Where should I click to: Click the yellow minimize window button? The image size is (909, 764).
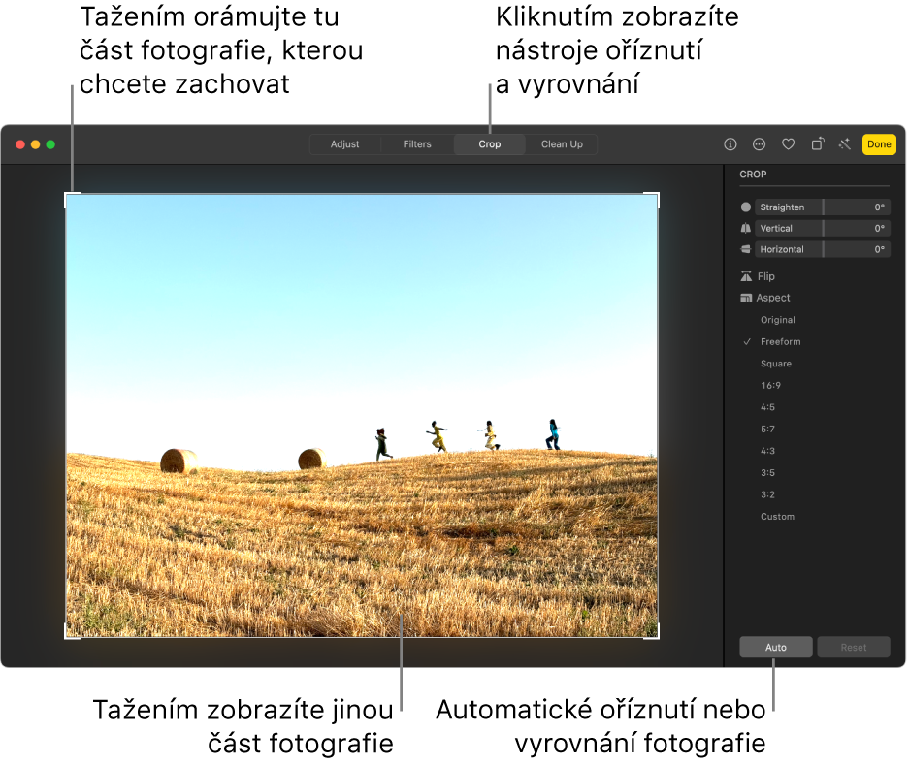tap(35, 144)
